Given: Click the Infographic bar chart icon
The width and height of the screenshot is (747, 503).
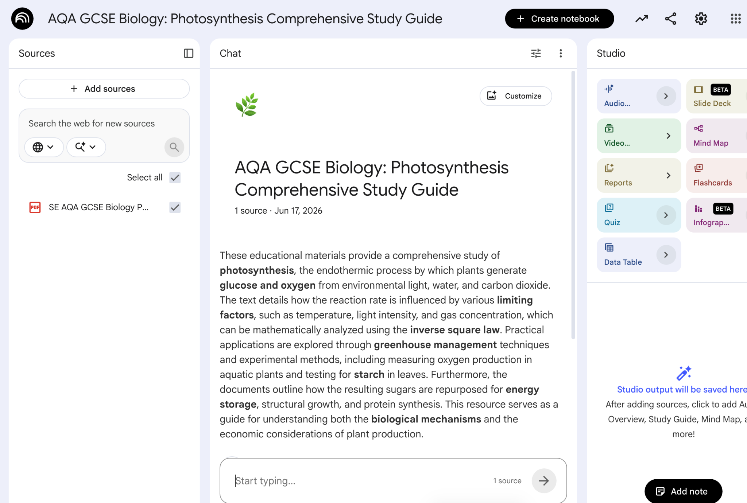Looking at the screenshot, I should pyautogui.click(x=698, y=208).
